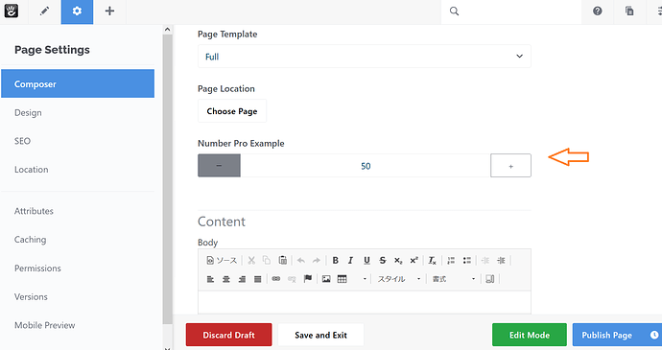Click the Copy icon in editor toolbar
Screen dimensions: 662x350
267,261
